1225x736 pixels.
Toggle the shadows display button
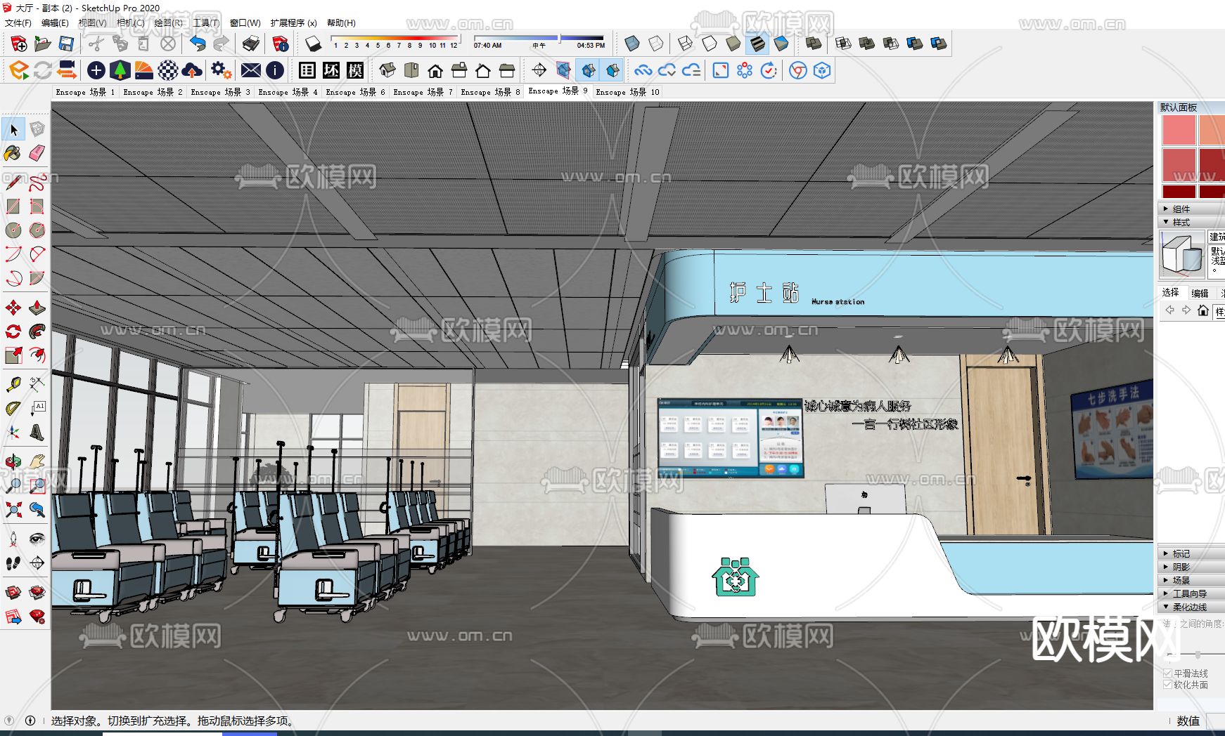click(x=314, y=44)
